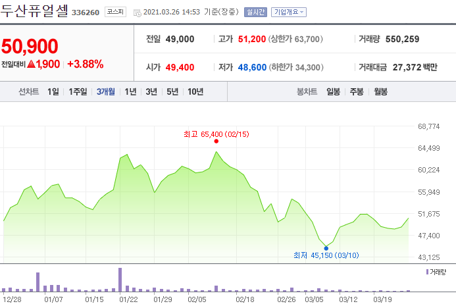Click the lower limit text 하한가 34,300
456x308 pixels.
(296, 68)
